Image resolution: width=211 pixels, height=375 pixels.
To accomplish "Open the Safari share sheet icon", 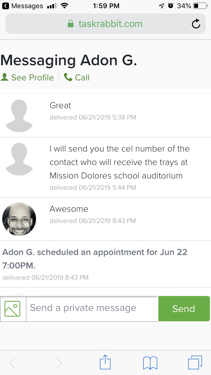I will [x=105, y=363].
